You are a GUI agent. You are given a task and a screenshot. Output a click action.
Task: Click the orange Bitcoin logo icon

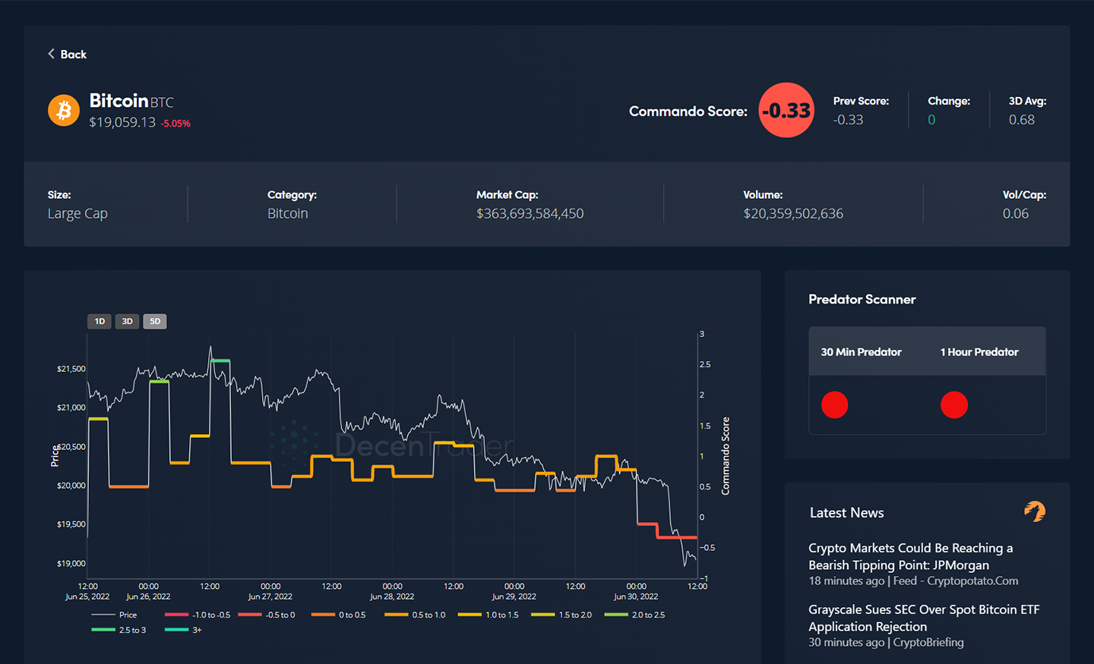(x=64, y=110)
